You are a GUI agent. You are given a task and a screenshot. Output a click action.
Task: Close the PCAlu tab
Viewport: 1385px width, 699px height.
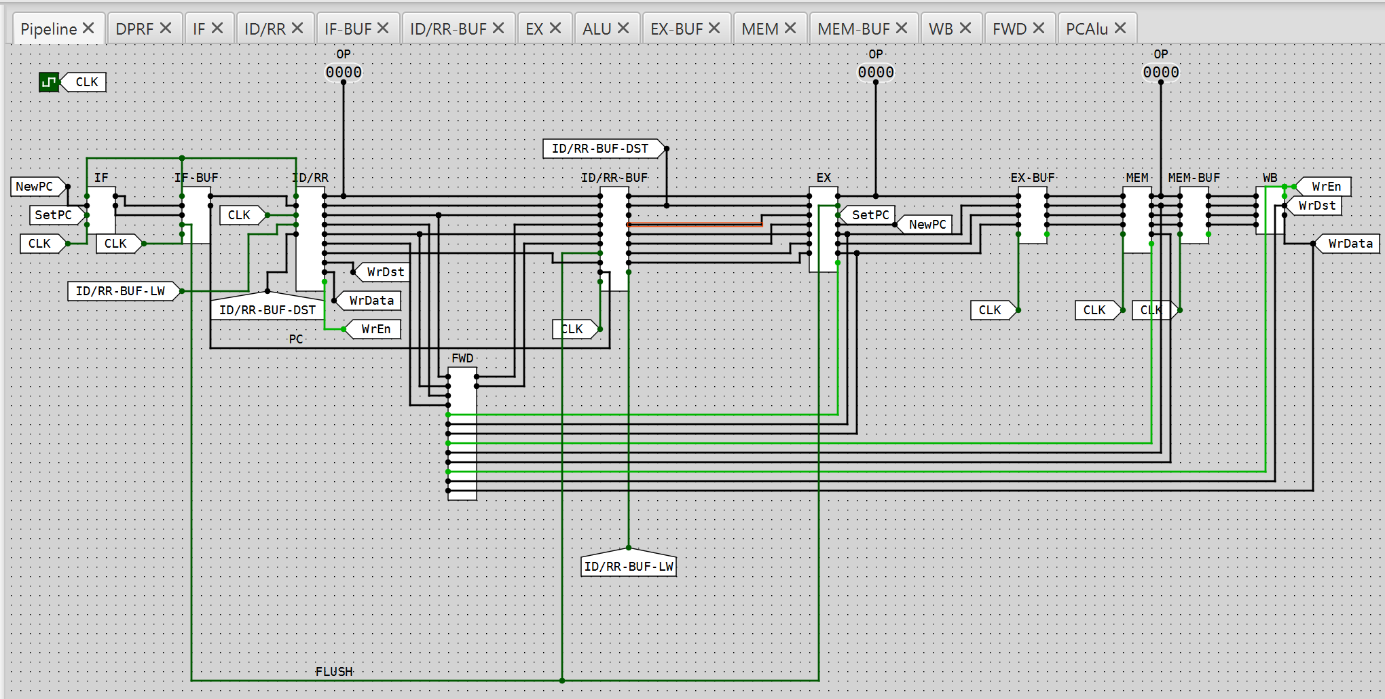(x=1120, y=28)
